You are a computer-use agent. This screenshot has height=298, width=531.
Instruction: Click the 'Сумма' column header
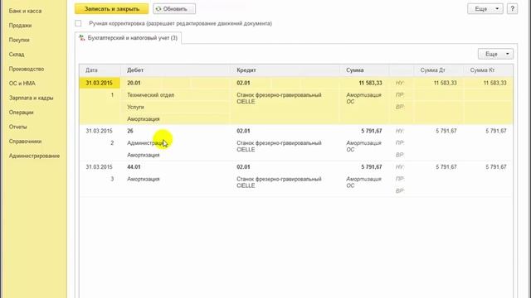[x=364, y=70]
